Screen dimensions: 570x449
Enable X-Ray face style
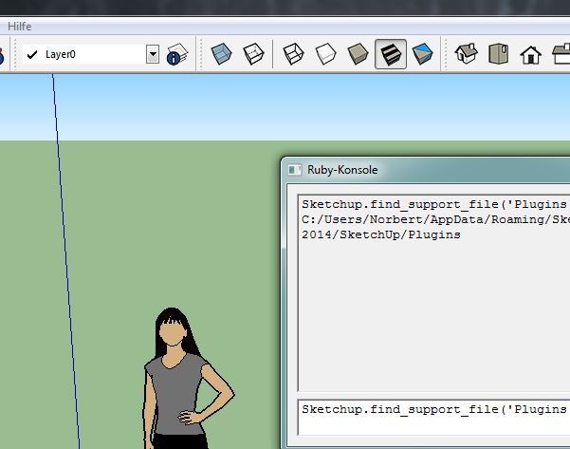[221, 54]
